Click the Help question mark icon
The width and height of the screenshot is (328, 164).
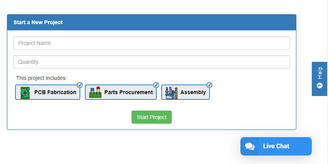[x=320, y=86]
